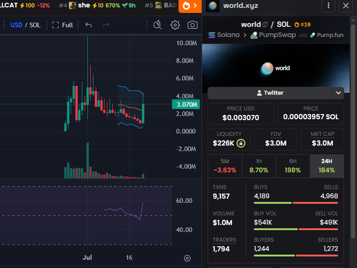Click the Jul date label on axis

pyautogui.click(x=87, y=257)
